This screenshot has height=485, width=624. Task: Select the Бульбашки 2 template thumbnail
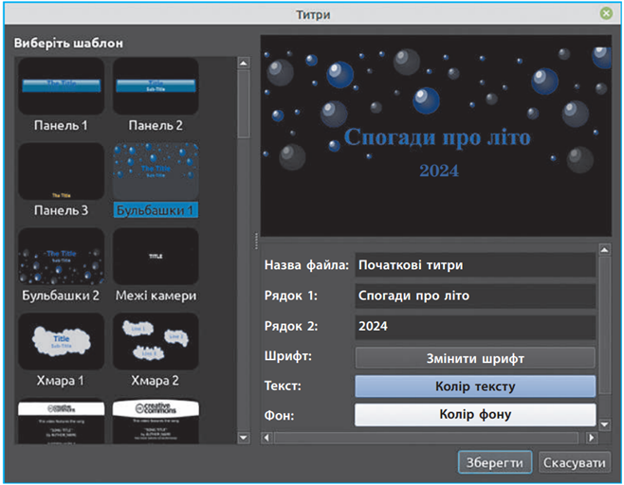tap(61, 257)
